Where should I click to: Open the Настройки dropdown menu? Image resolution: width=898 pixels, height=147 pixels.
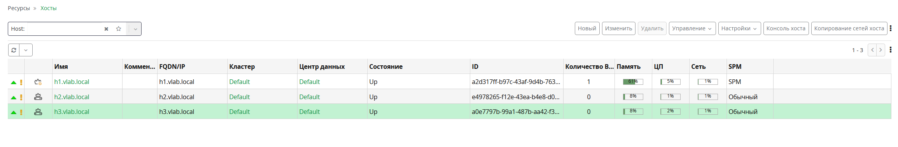point(739,28)
